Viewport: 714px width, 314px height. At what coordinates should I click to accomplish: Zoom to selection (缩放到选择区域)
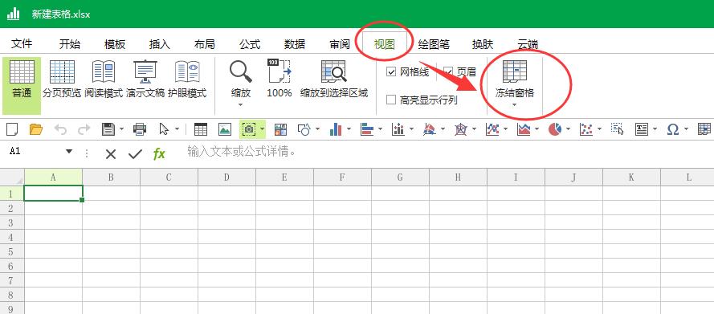(x=334, y=80)
